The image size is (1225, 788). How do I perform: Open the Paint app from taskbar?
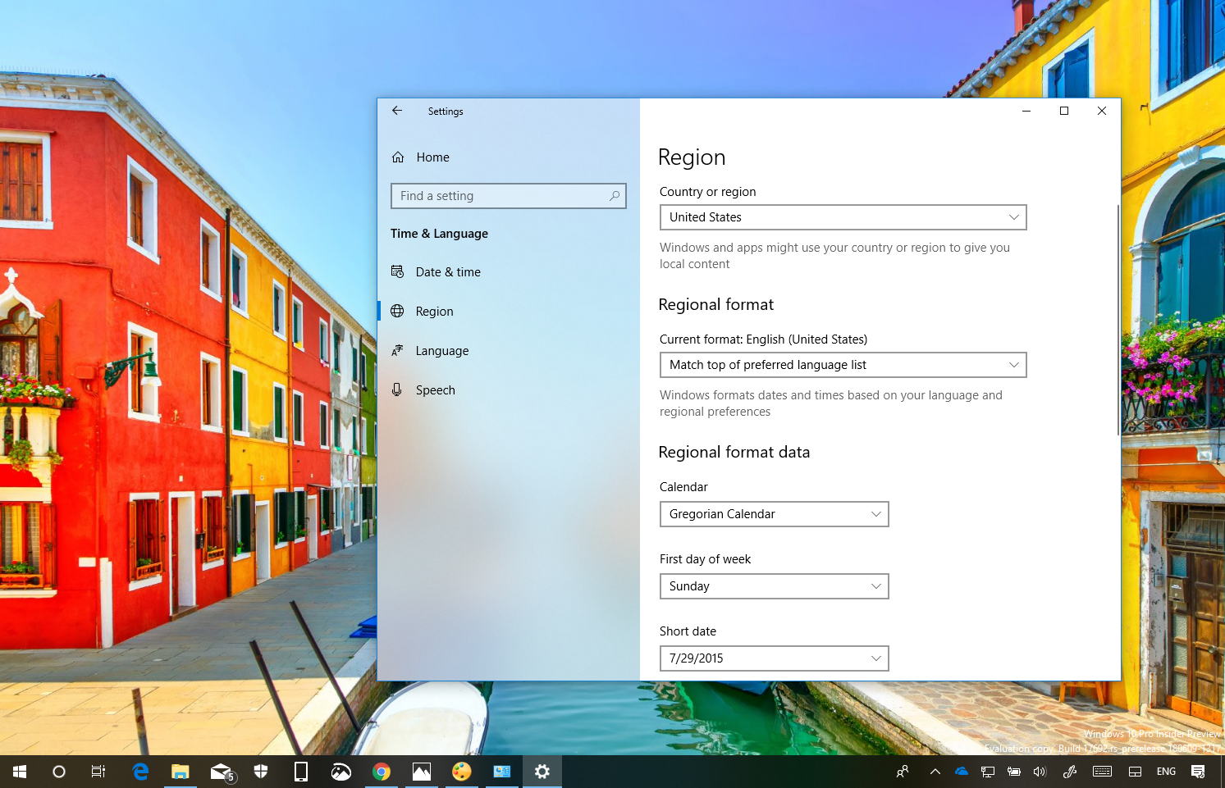tap(461, 772)
